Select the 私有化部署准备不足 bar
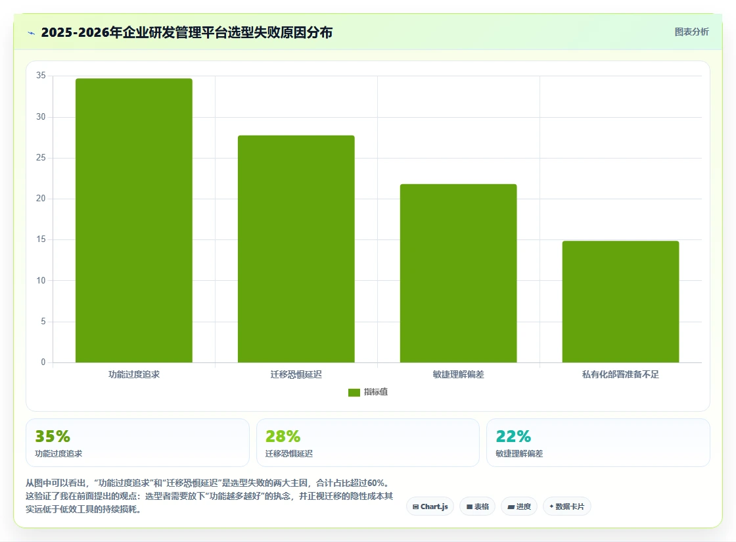The height and width of the screenshot is (542, 736). point(620,301)
